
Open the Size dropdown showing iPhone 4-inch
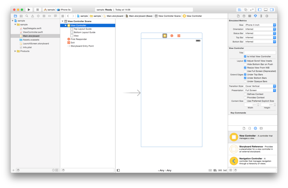[x=260, y=25]
